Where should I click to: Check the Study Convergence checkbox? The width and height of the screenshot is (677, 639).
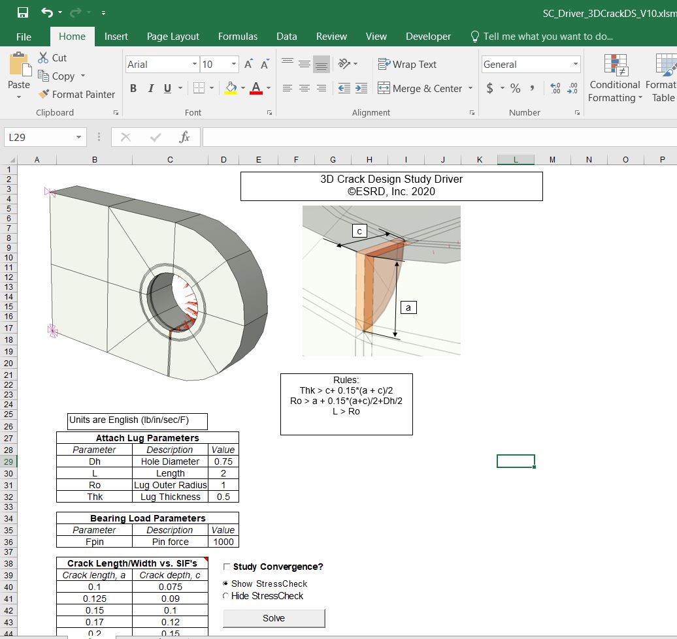(225, 566)
